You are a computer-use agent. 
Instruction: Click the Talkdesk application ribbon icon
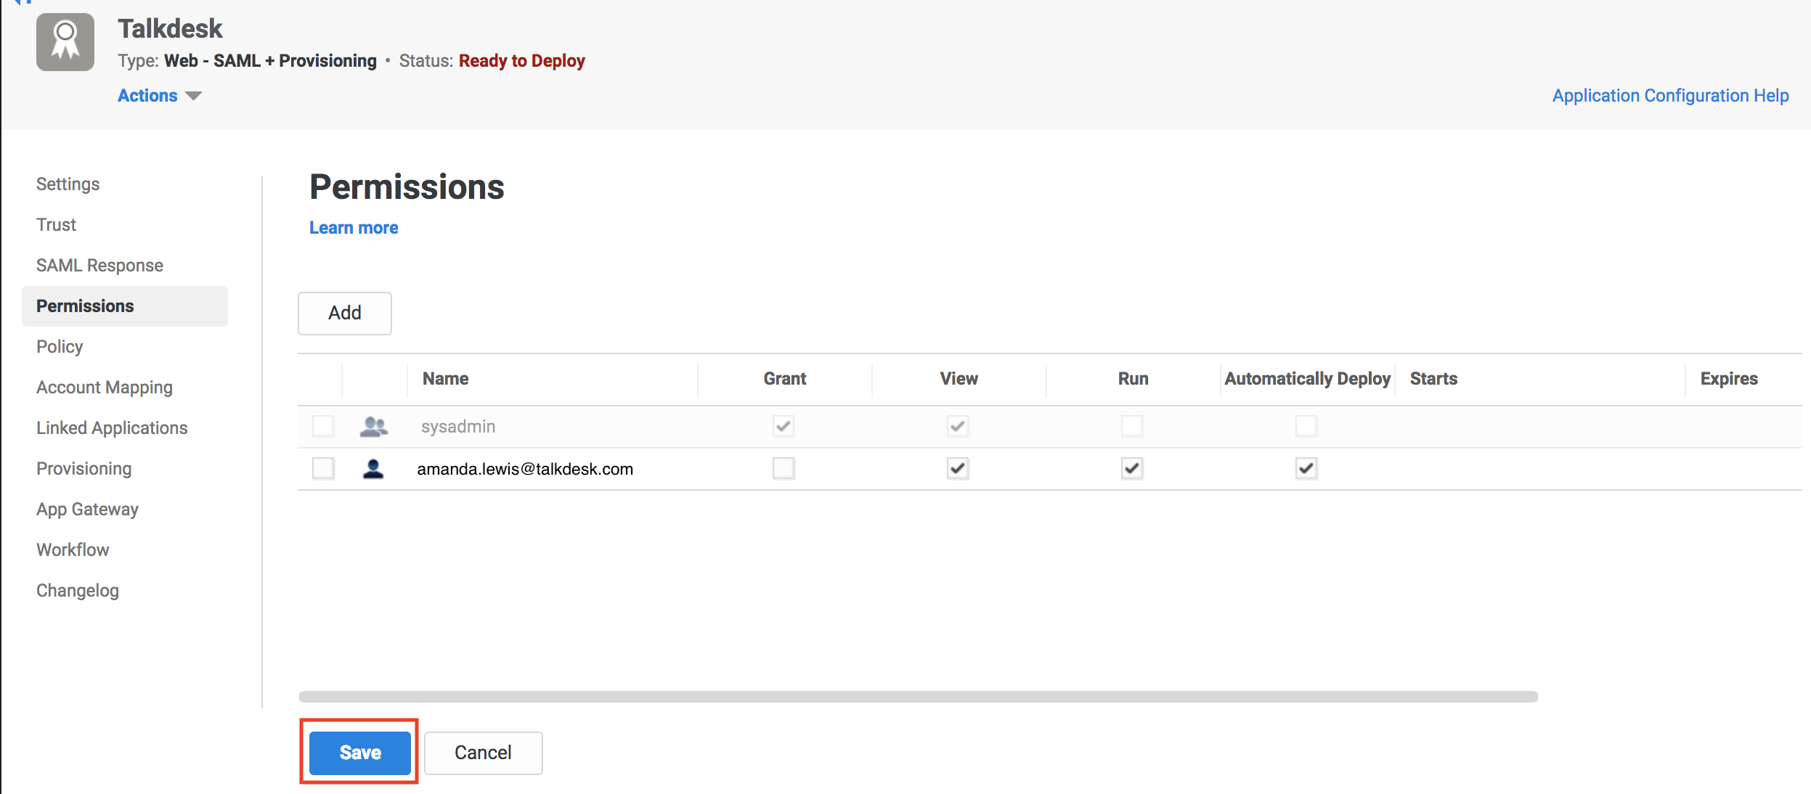(65, 42)
